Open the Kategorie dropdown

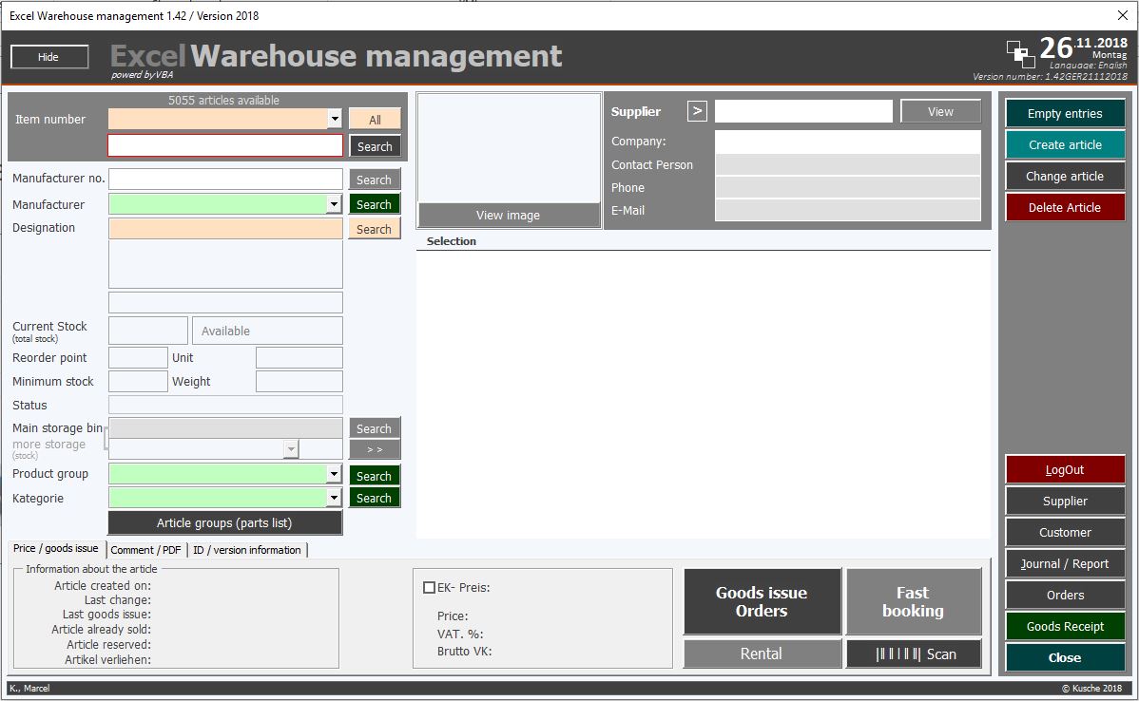335,498
